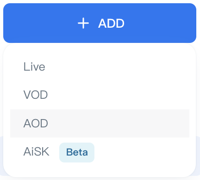Click the Beta badge next to AiSK
The image size is (200, 180).
(x=77, y=152)
